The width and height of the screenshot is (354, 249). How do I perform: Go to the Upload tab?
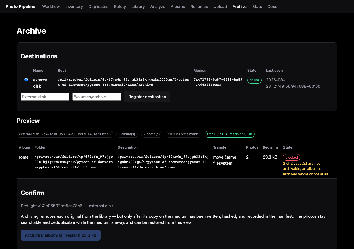[220, 7]
